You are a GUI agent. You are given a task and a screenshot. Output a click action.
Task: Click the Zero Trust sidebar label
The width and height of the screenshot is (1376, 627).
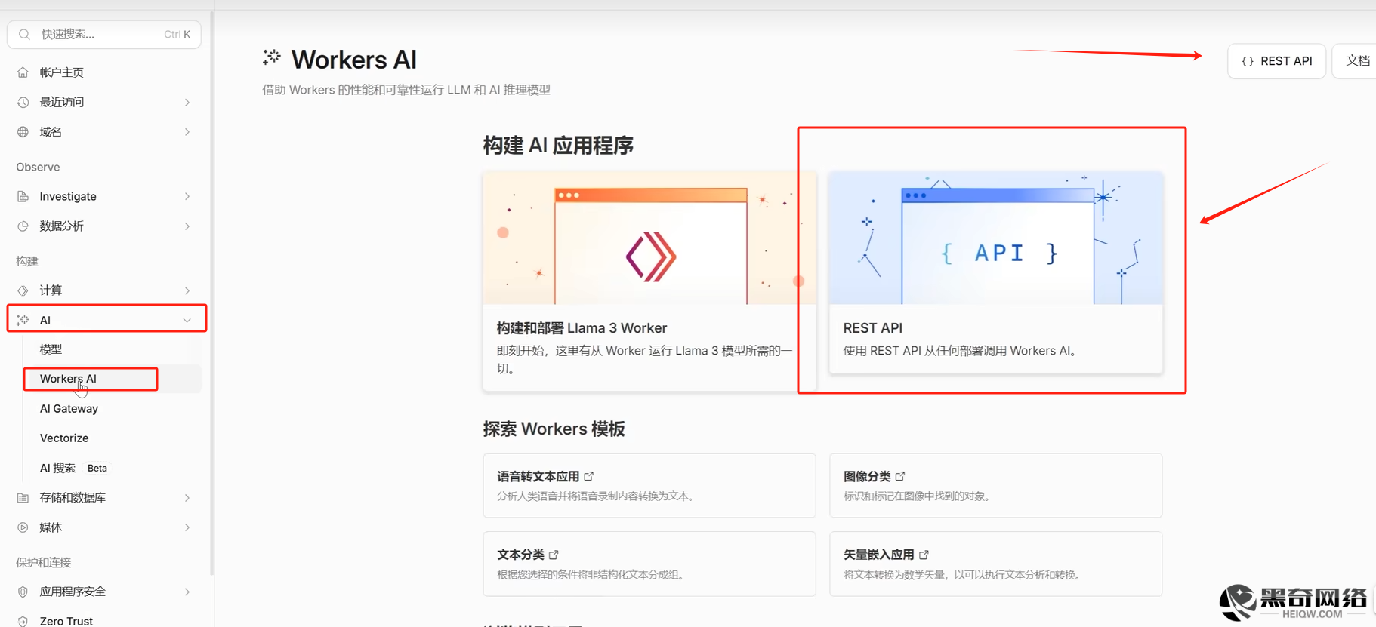[x=66, y=621]
